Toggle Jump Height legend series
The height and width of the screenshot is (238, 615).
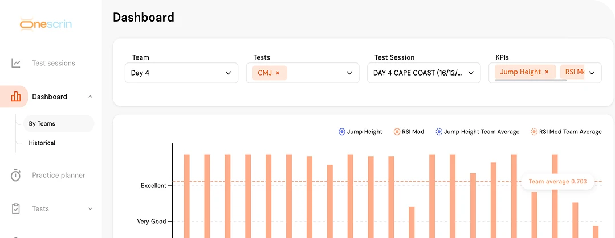pyautogui.click(x=360, y=132)
